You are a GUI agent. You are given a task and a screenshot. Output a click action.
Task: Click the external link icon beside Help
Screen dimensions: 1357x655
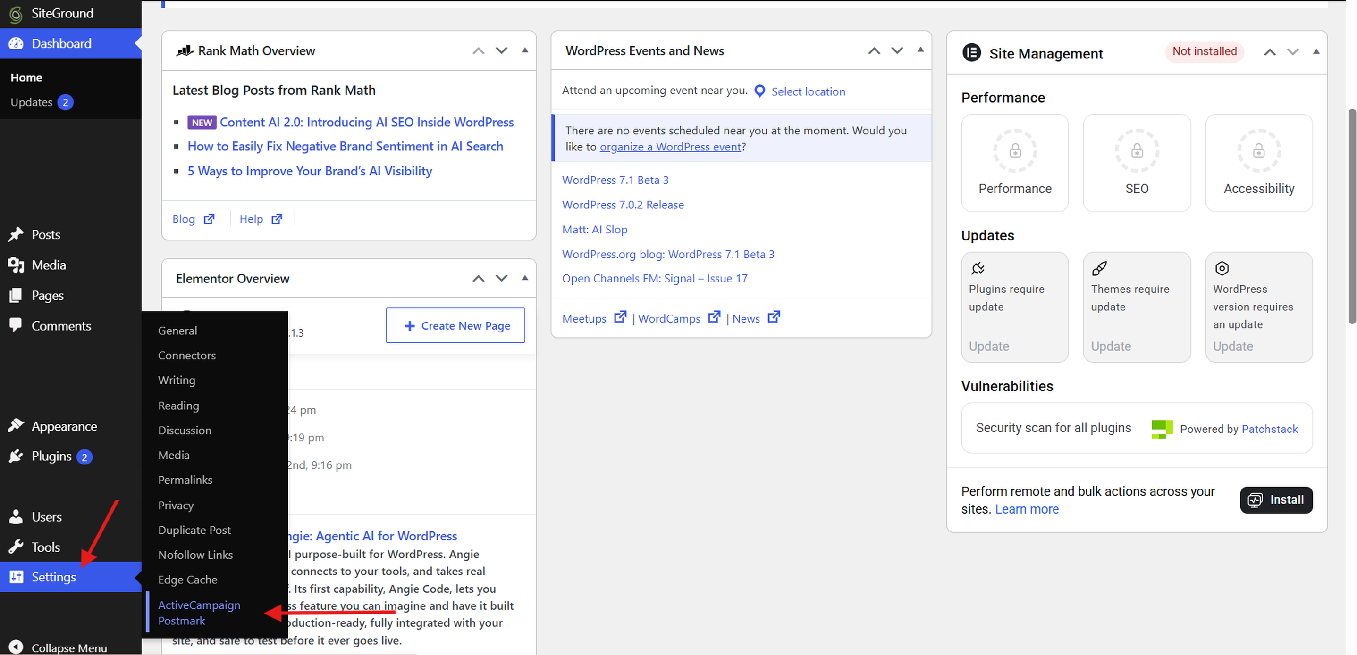[277, 219]
